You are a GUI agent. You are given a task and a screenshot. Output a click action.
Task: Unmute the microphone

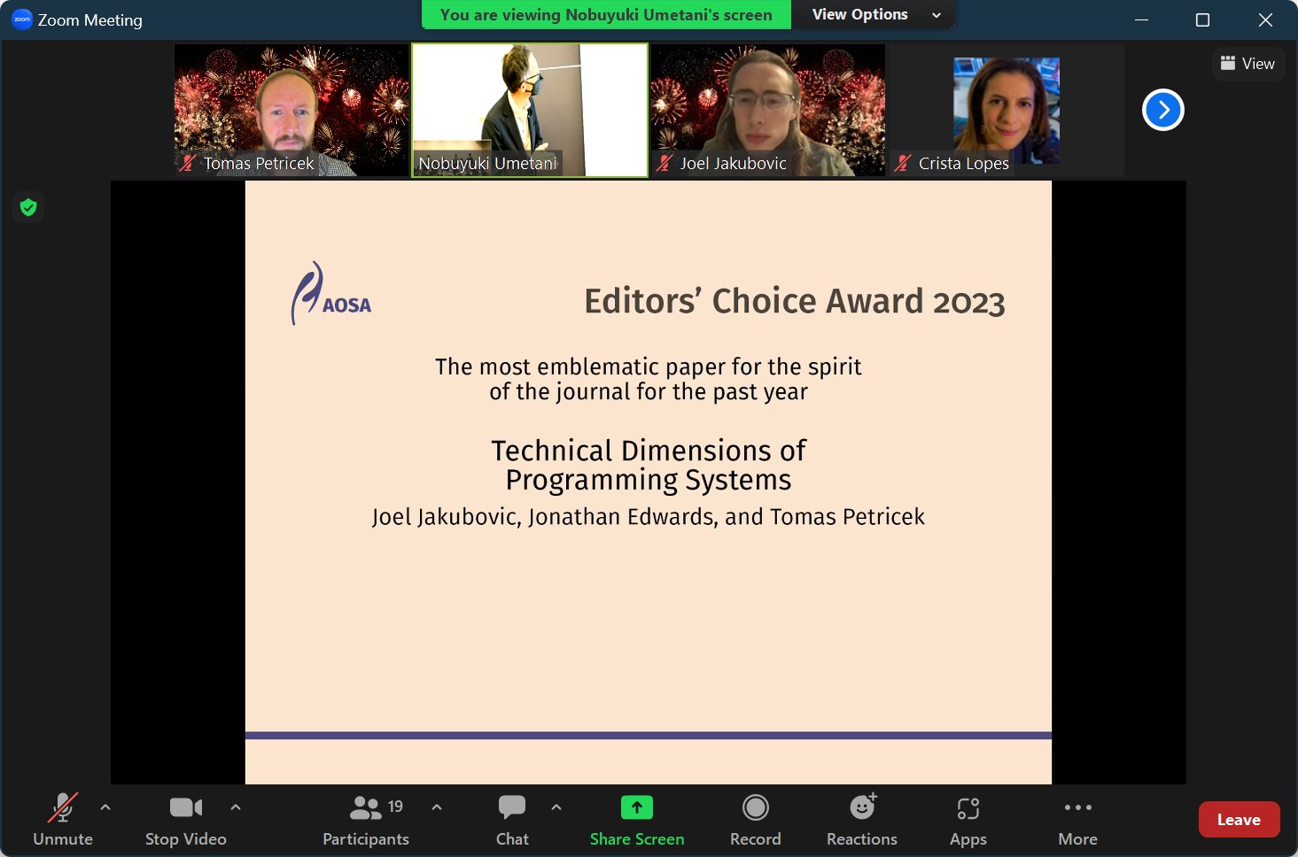62,808
